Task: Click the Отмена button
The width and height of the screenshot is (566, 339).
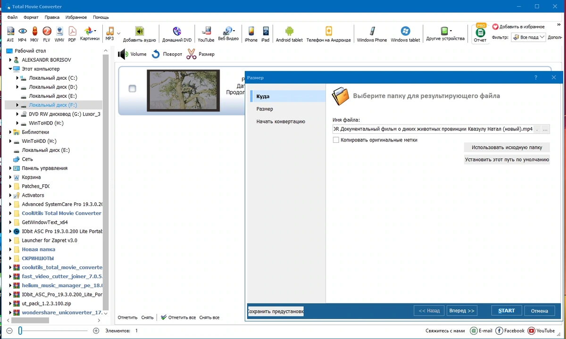Action: pos(540,311)
